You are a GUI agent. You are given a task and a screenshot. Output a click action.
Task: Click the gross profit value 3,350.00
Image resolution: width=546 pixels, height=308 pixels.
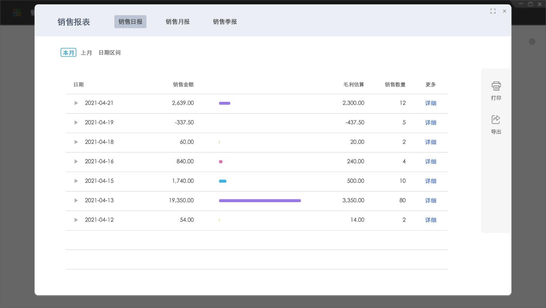(x=353, y=200)
